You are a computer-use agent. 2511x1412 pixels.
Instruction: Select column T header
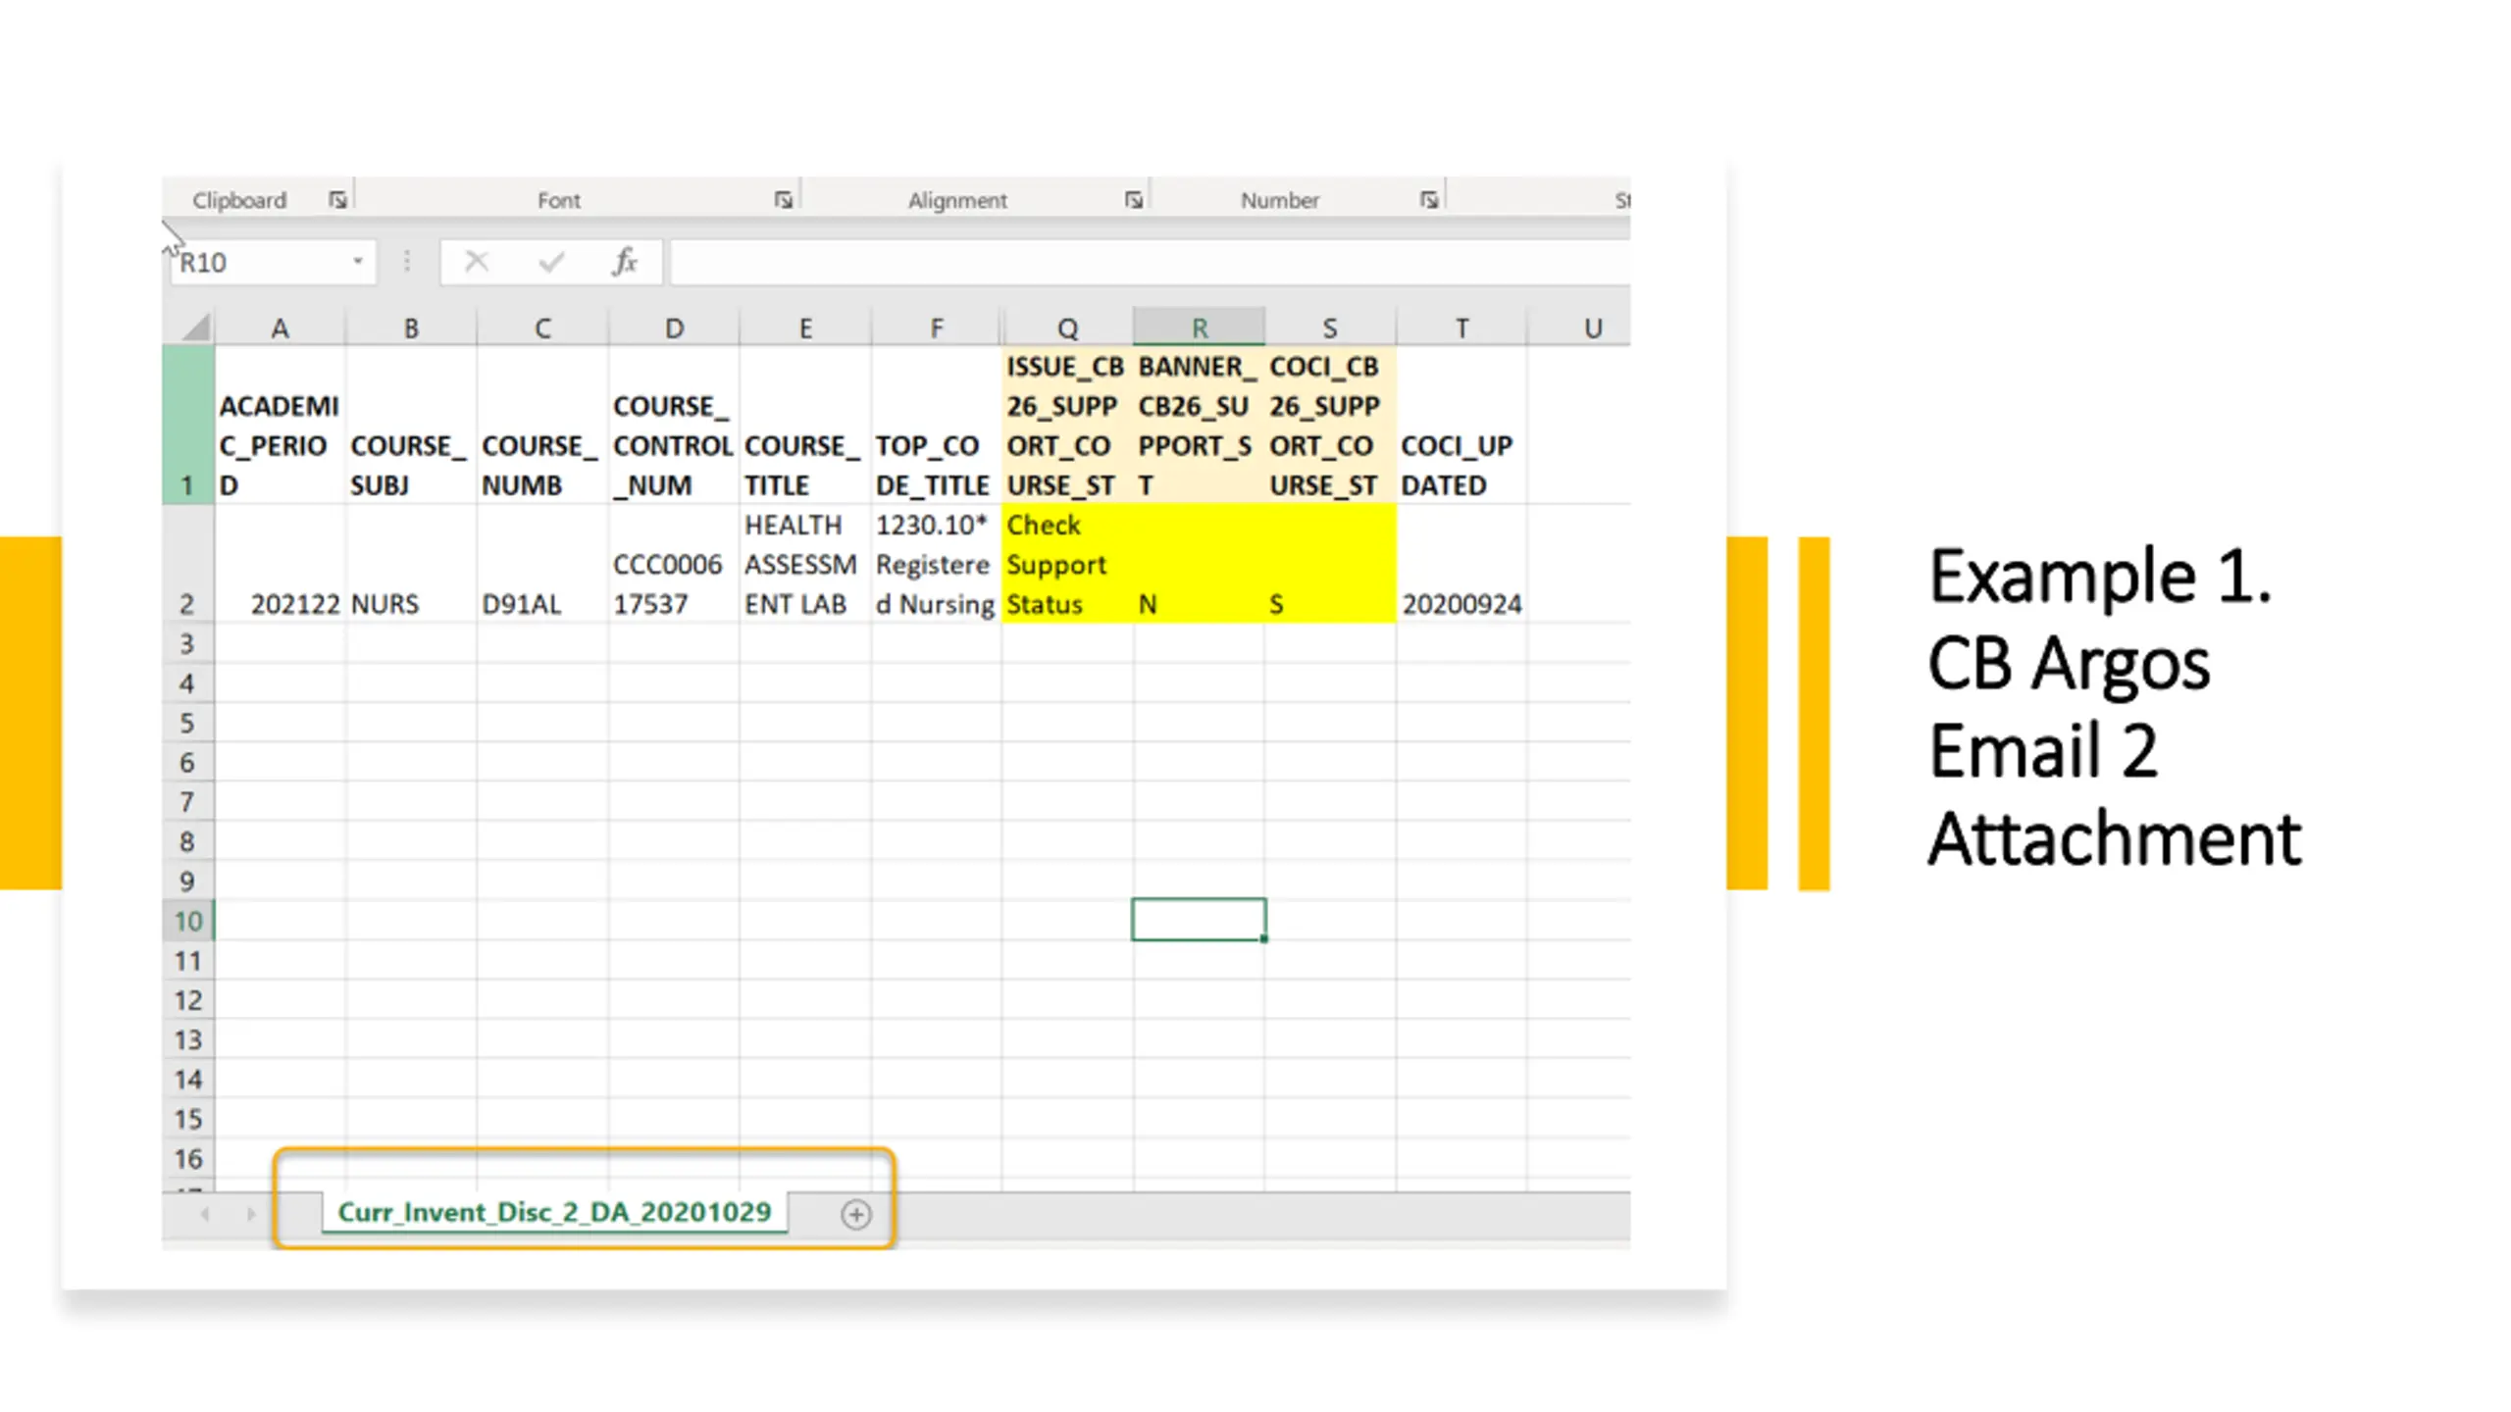1461,328
